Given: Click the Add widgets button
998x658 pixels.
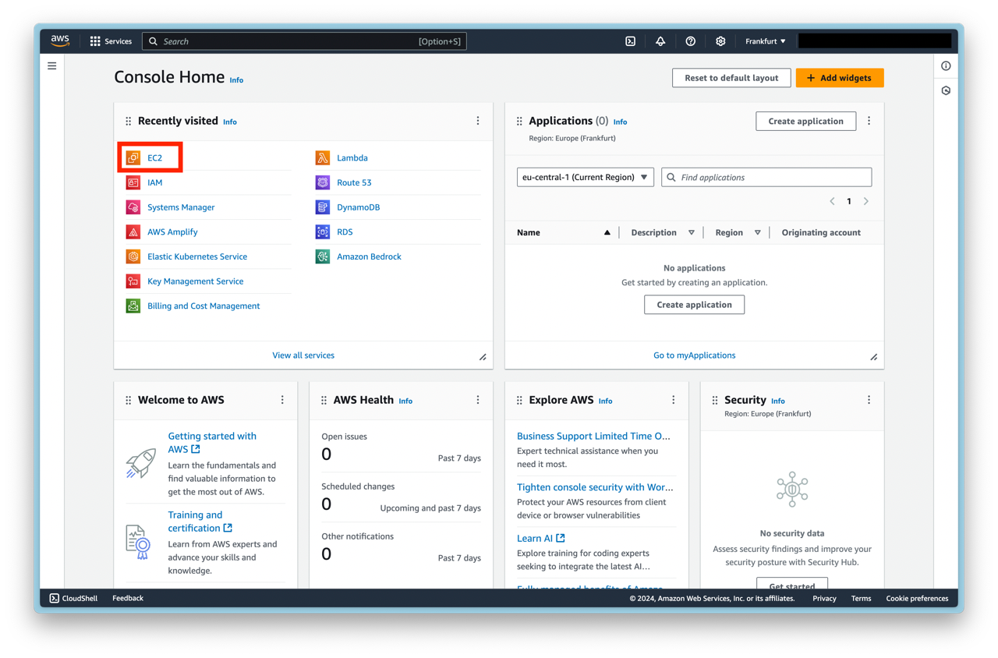Looking at the screenshot, I should pyautogui.click(x=840, y=77).
